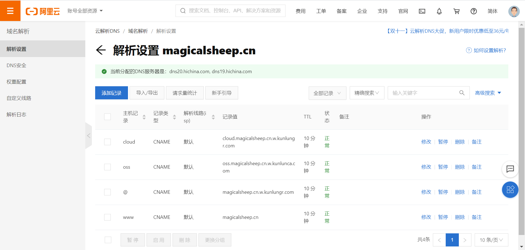Open the 企业 menu
Viewport: 525px width, 250px height.
tap(362, 11)
